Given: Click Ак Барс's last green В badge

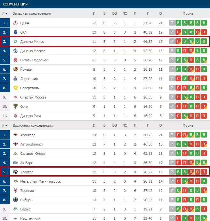Looking at the screenshot, I should [x=204, y=163].
